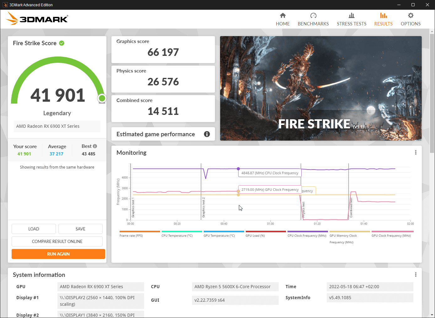
Task: Click the score gauge indicator knob
Action: point(102,98)
